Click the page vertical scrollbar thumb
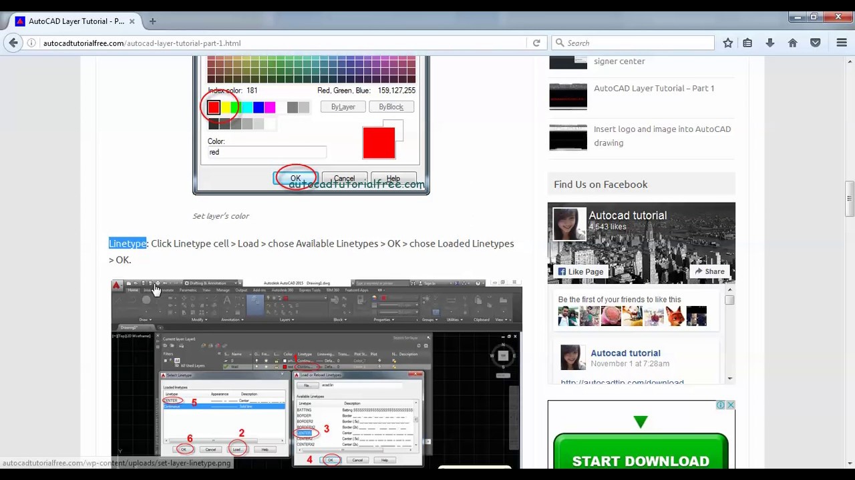The image size is (855, 480). point(849,199)
